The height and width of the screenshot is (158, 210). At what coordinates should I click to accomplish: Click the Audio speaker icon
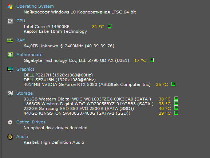[10, 137]
